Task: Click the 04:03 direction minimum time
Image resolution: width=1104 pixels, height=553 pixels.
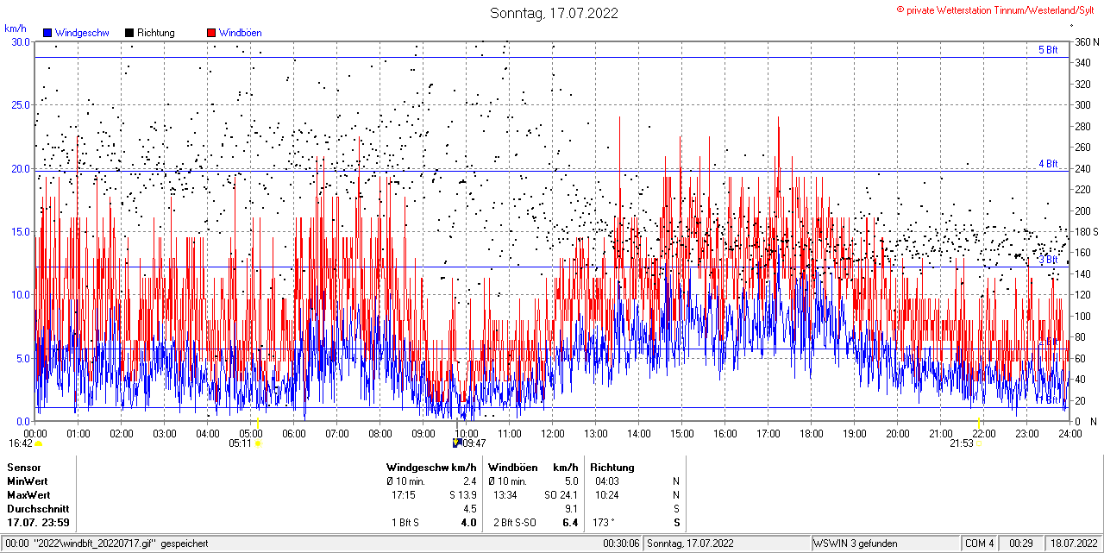Action: point(607,481)
